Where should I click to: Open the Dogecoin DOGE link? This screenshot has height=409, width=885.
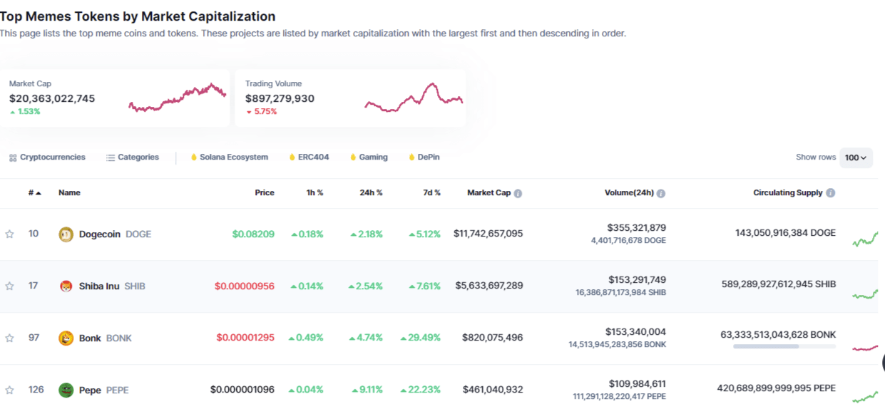[x=115, y=234]
